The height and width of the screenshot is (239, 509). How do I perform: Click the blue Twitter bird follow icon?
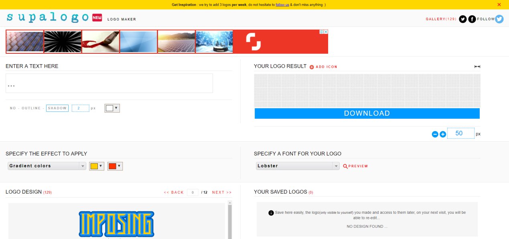(x=499, y=19)
